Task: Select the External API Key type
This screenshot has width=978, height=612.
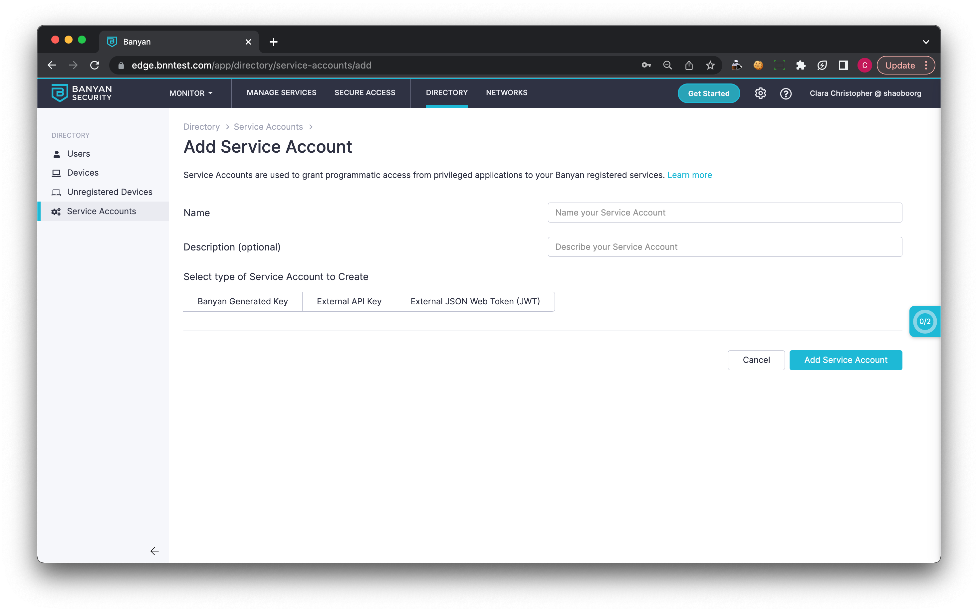Action: click(349, 302)
